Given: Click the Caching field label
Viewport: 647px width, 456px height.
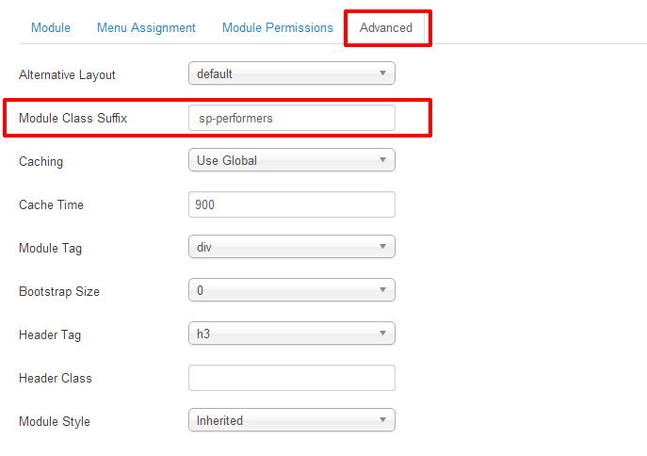Looking at the screenshot, I should tap(41, 162).
